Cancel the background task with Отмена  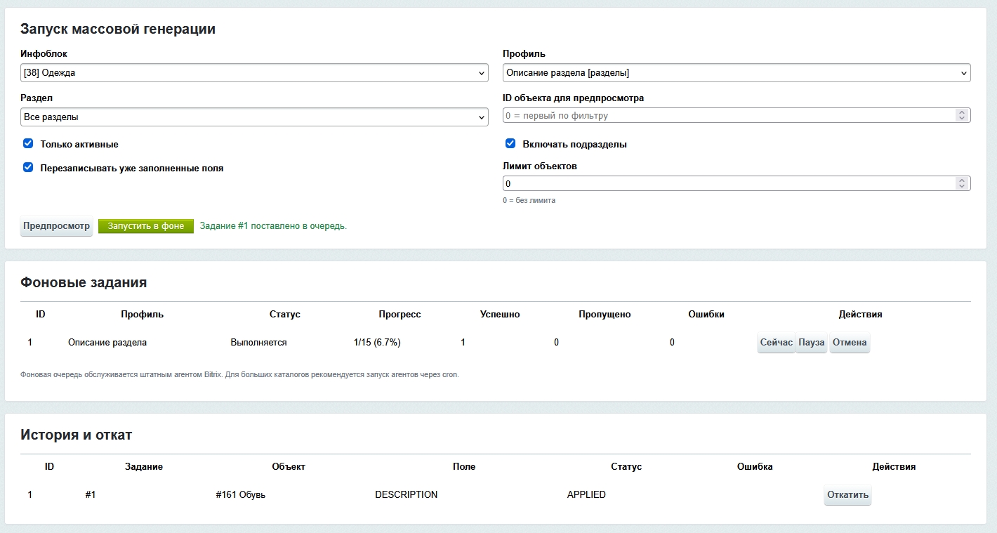(x=850, y=343)
